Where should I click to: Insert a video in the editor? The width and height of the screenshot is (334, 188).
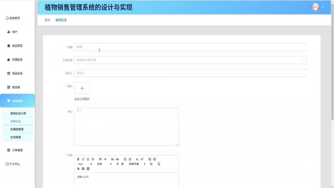click(88, 169)
